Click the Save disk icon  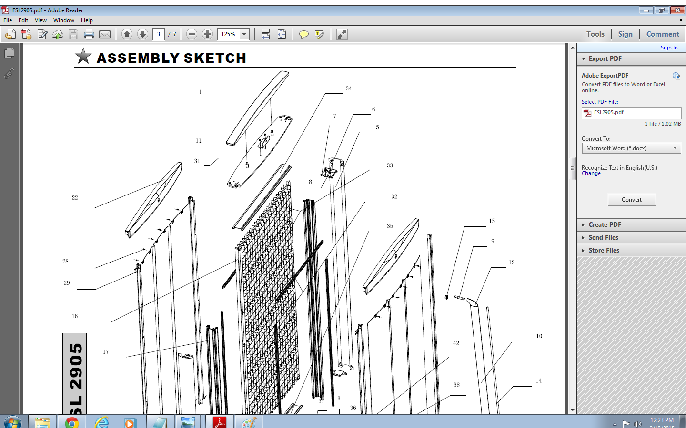(73, 34)
